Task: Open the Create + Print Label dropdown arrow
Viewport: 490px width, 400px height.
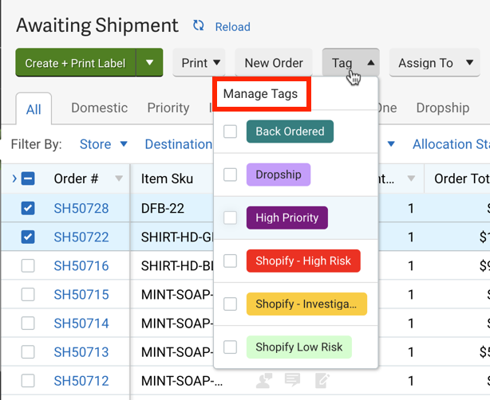Action: [149, 63]
